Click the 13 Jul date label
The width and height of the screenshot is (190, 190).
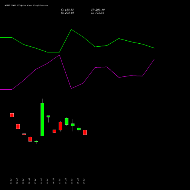tap(60, 181)
